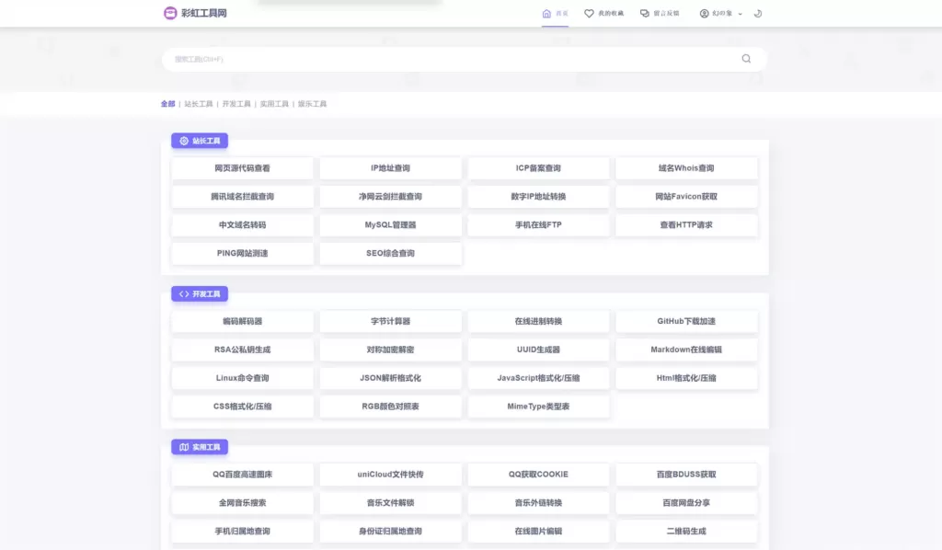Image resolution: width=942 pixels, height=550 pixels.
Task: Toggle dark mode with the moon icon
Action: tap(758, 14)
